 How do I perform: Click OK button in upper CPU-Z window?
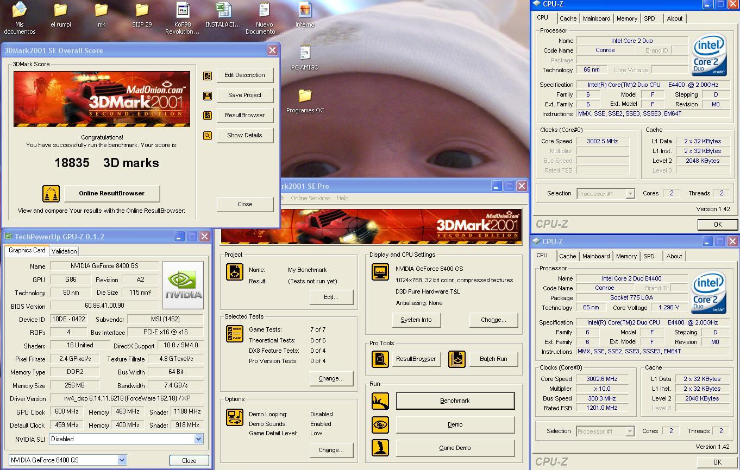point(718,225)
